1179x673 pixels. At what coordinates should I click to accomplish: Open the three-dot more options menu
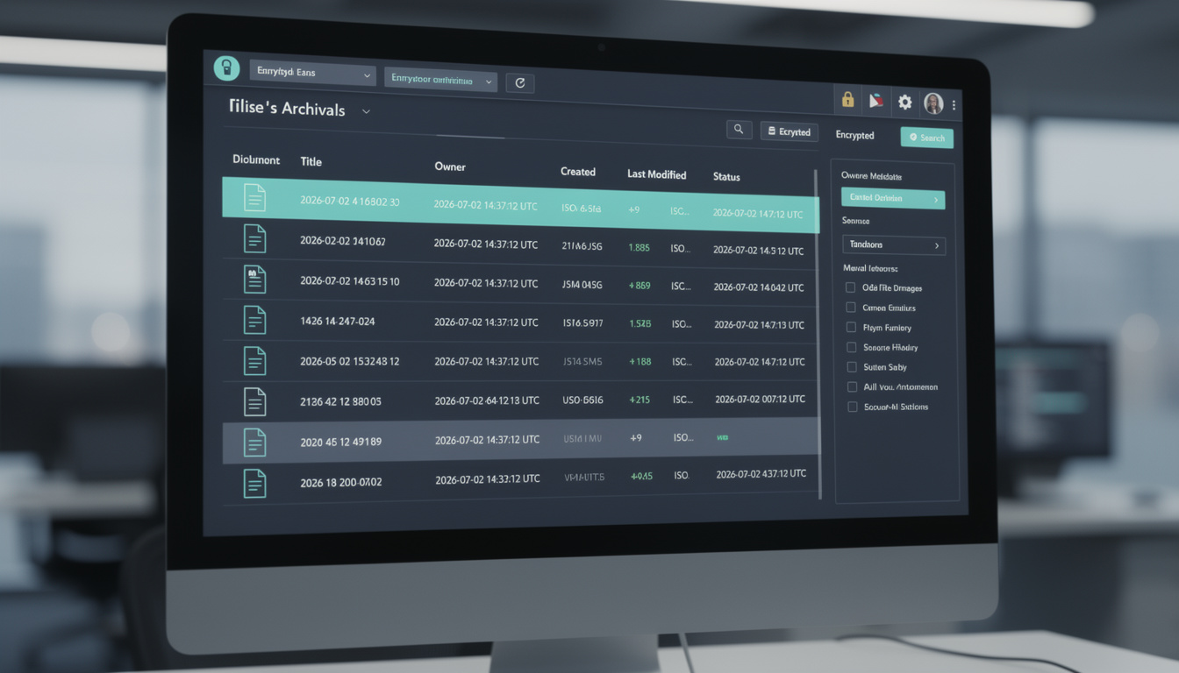(954, 105)
